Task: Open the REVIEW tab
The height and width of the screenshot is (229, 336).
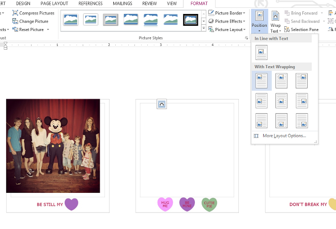Action: pos(149,4)
